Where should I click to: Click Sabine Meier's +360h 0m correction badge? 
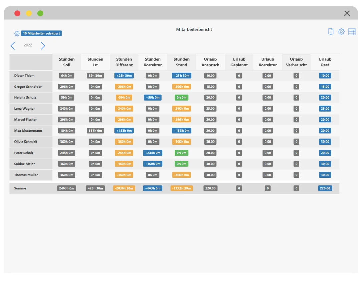click(x=153, y=164)
